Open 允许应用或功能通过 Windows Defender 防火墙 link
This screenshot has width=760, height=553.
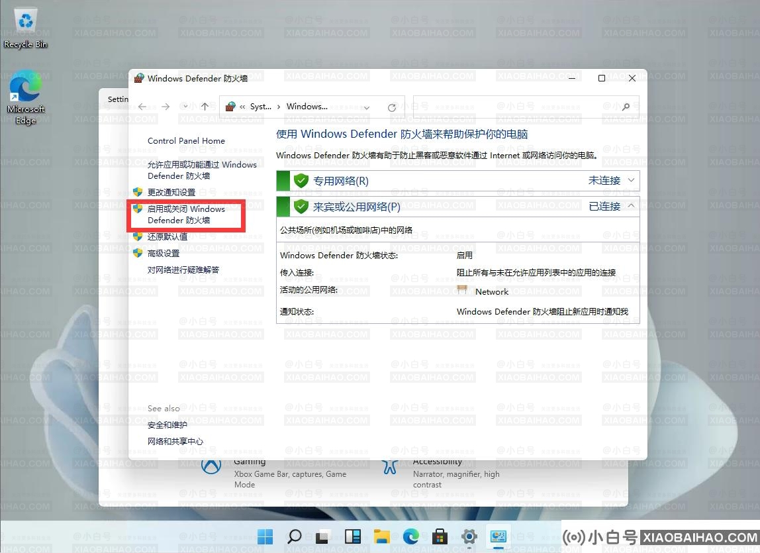coord(202,170)
